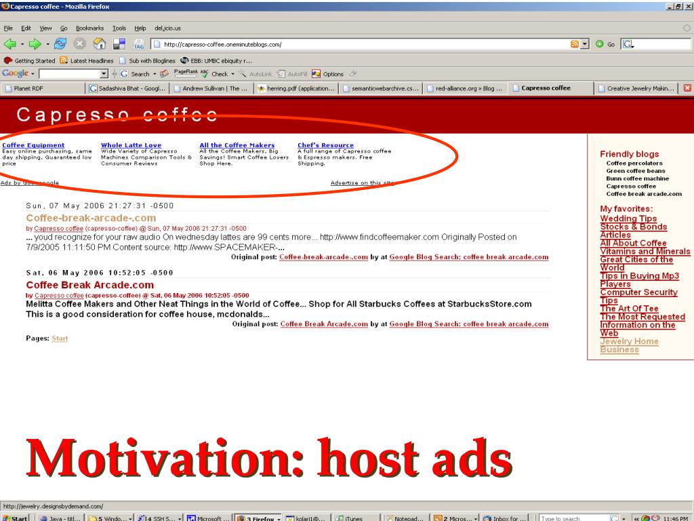The width and height of the screenshot is (694, 521).
Task: Open the EBB: UMBC ebiquity bookmark
Action: tap(216, 60)
